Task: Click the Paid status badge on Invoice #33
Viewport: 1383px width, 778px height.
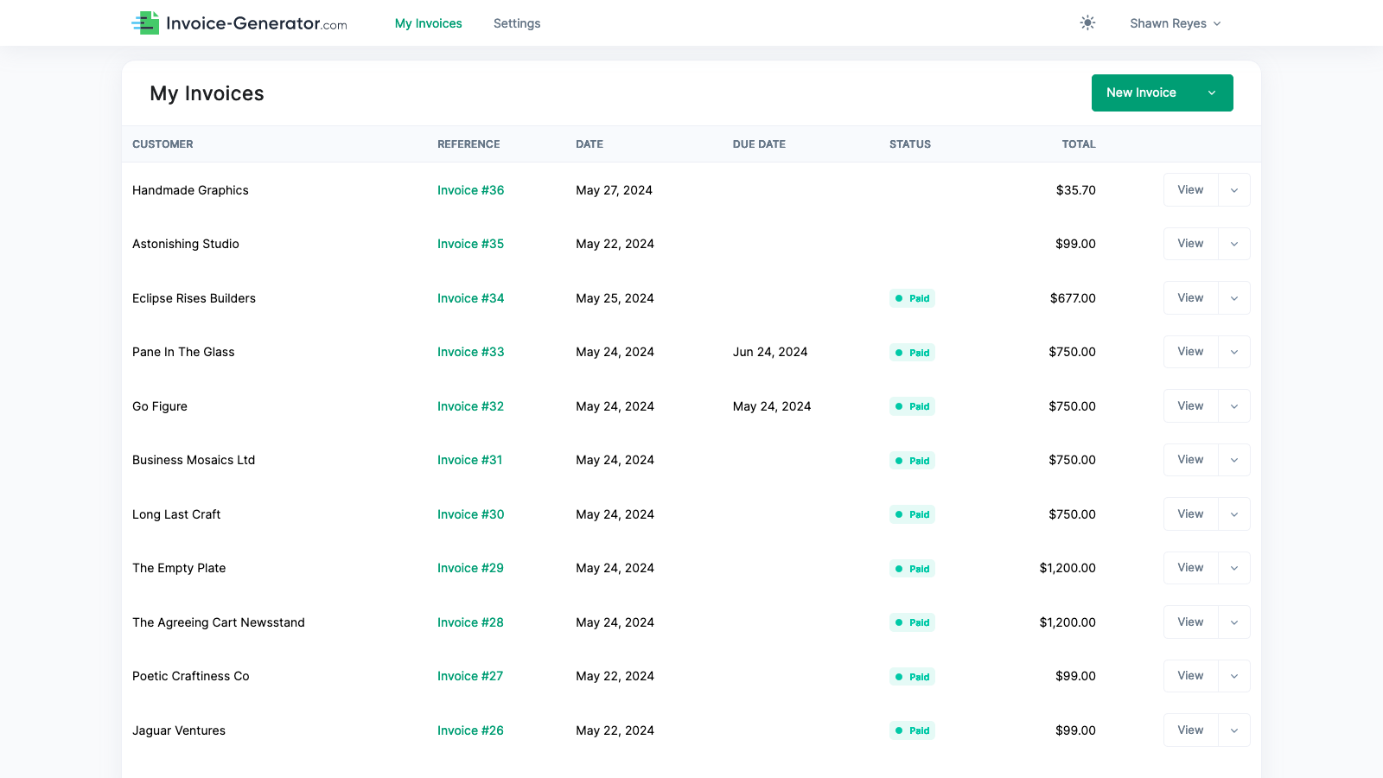Action: pyautogui.click(x=912, y=352)
